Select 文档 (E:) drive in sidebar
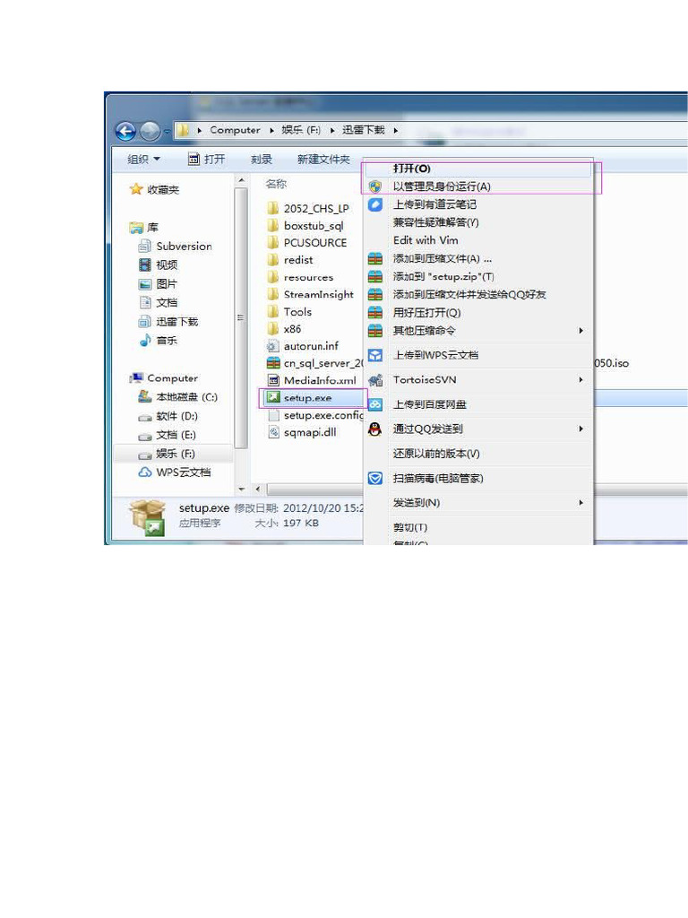This screenshot has width=688, height=918. [x=176, y=435]
